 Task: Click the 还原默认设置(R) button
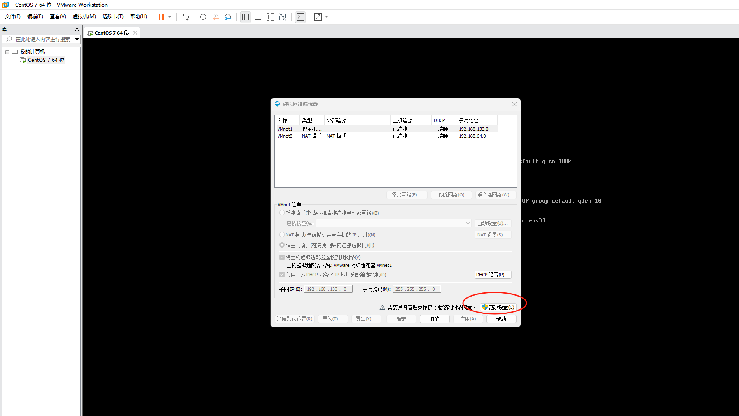point(295,319)
